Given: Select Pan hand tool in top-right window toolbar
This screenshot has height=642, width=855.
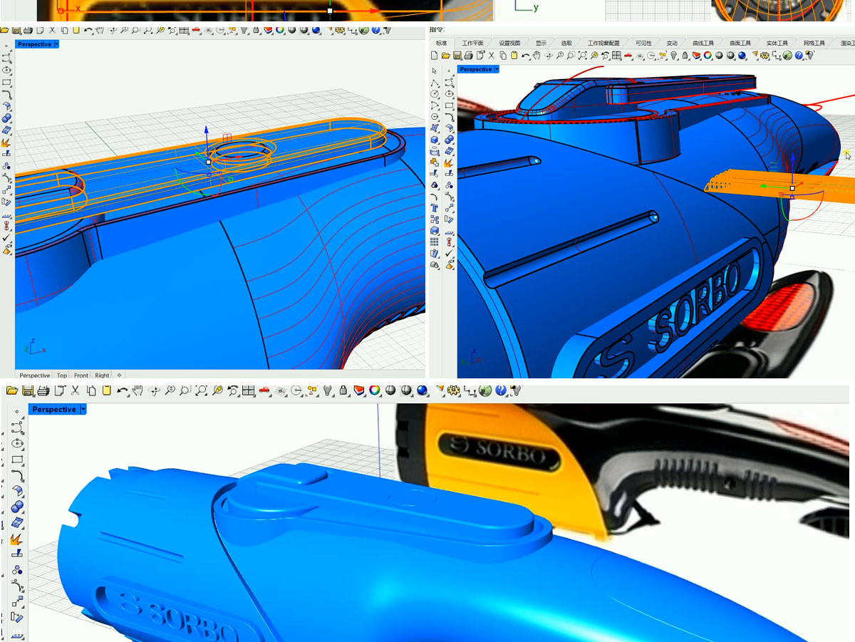Looking at the screenshot, I should [x=537, y=55].
